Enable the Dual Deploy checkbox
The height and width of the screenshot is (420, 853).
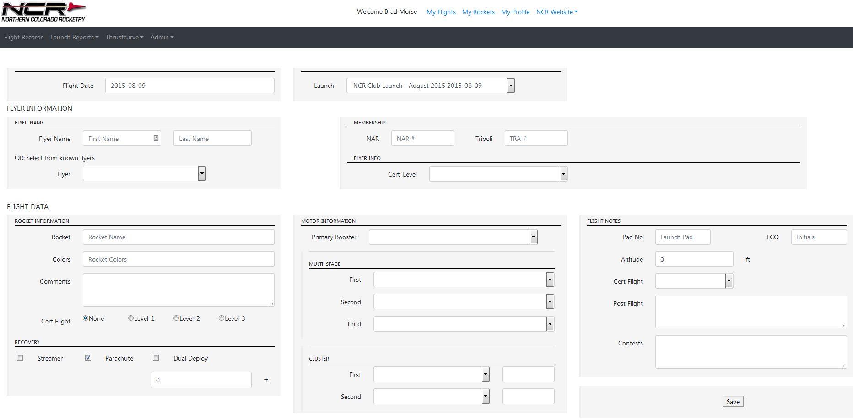[x=156, y=358]
